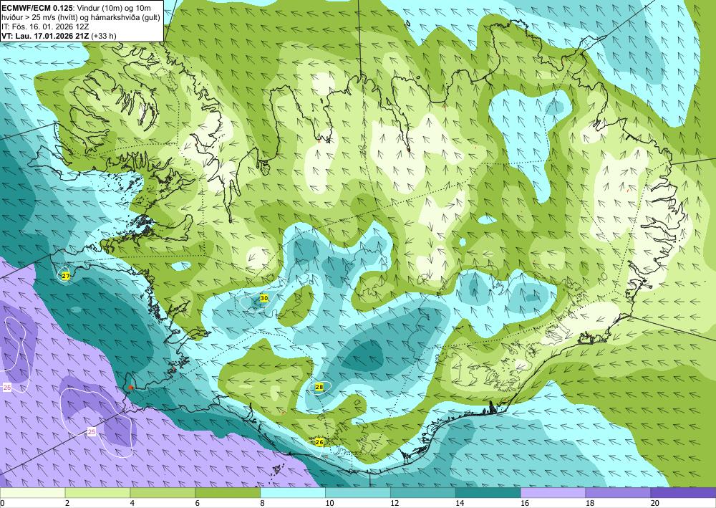Viewport: 716px width, 508px height.
Task: Click the yellow gust label 30
Action: [264, 298]
